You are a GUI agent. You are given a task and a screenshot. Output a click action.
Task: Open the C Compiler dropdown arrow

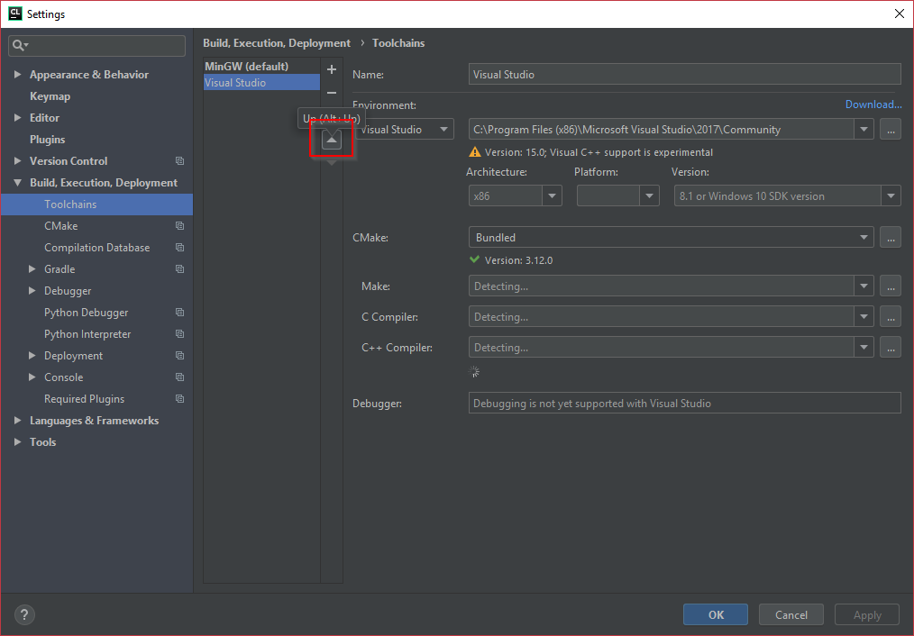tap(864, 317)
